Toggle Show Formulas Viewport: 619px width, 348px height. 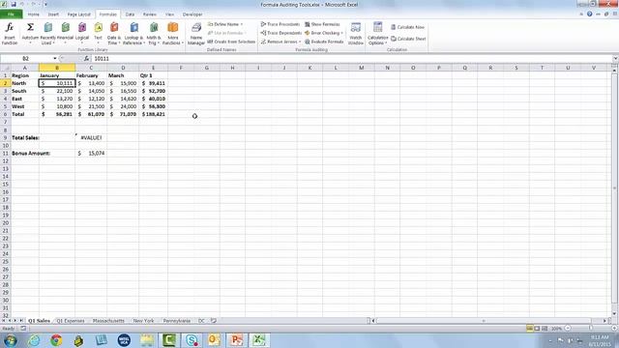[x=322, y=24]
